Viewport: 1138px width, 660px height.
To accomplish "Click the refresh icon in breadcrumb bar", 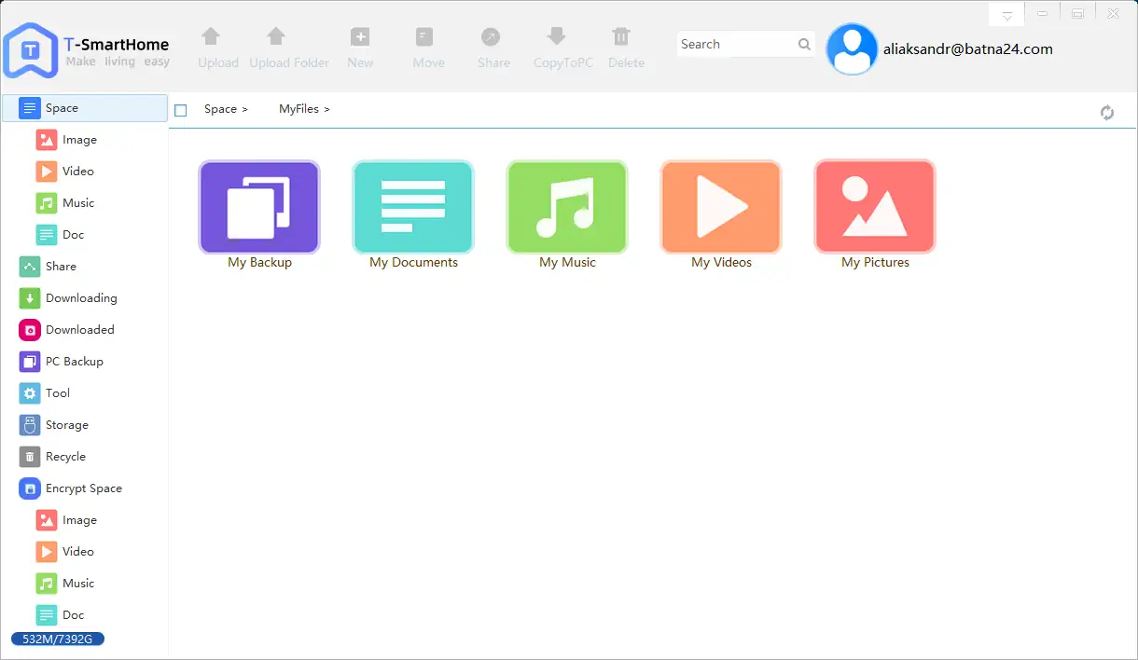I will [x=1107, y=113].
